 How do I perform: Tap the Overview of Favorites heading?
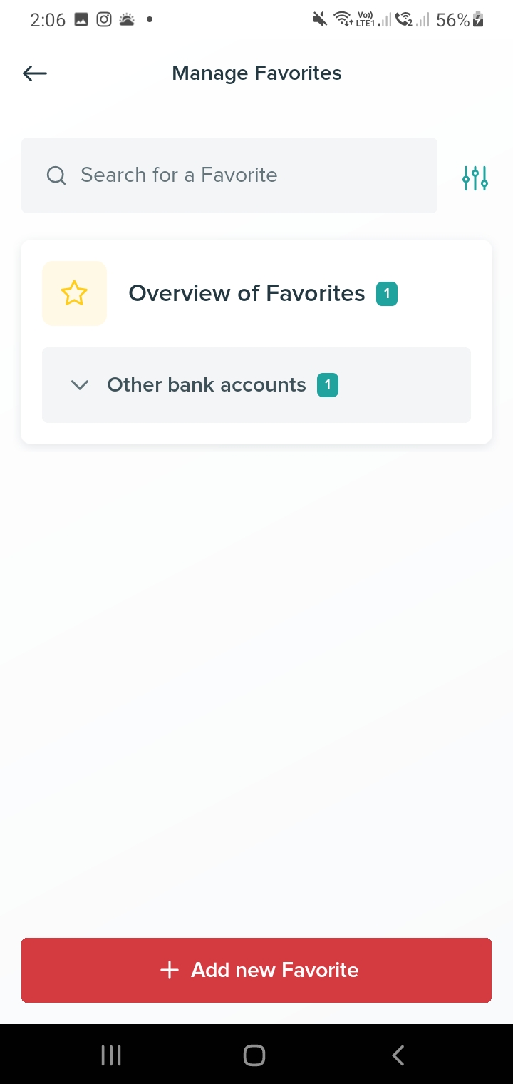tap(247, 293)
